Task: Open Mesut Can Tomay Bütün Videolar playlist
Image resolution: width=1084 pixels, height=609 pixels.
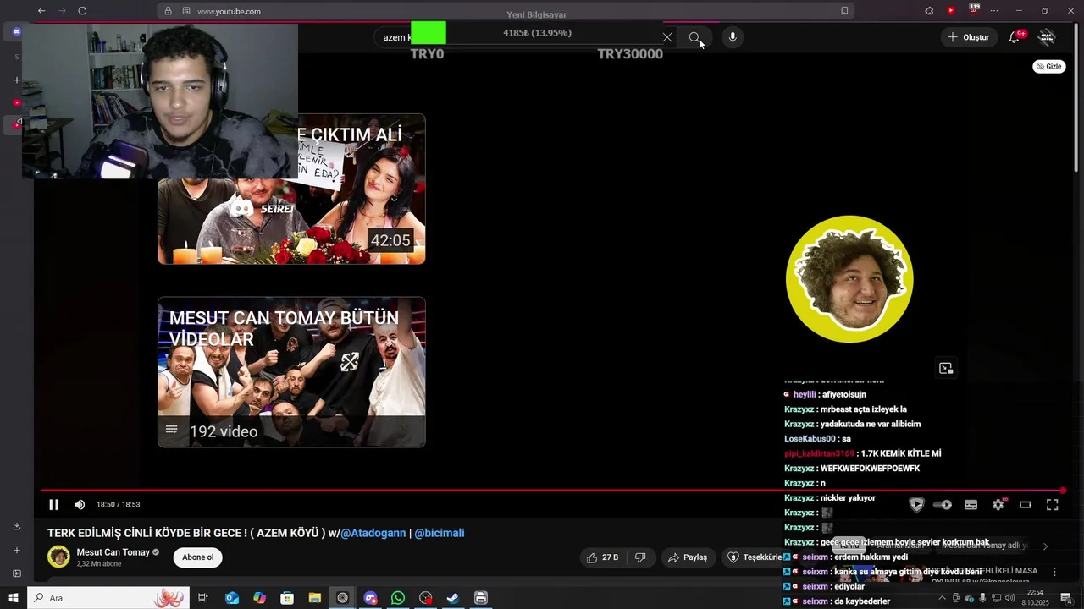Action: (x=291, y=372)
